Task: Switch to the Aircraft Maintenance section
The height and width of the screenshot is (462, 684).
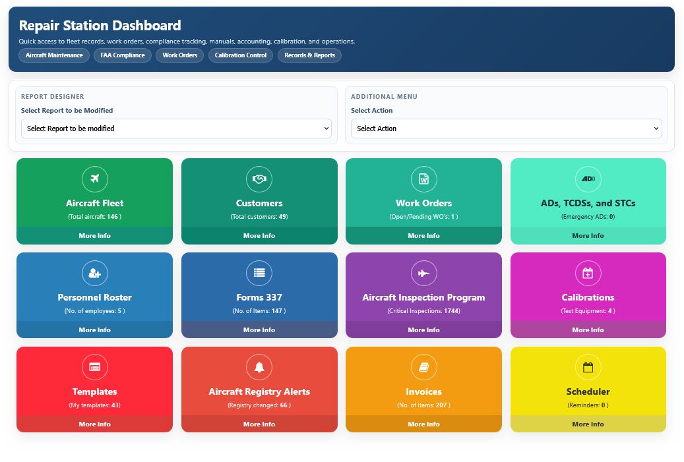Action: tap(53, 55)
